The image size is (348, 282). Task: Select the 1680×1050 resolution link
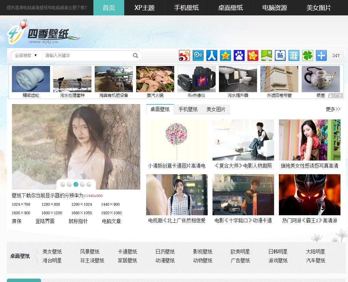(x=82, y=213)
